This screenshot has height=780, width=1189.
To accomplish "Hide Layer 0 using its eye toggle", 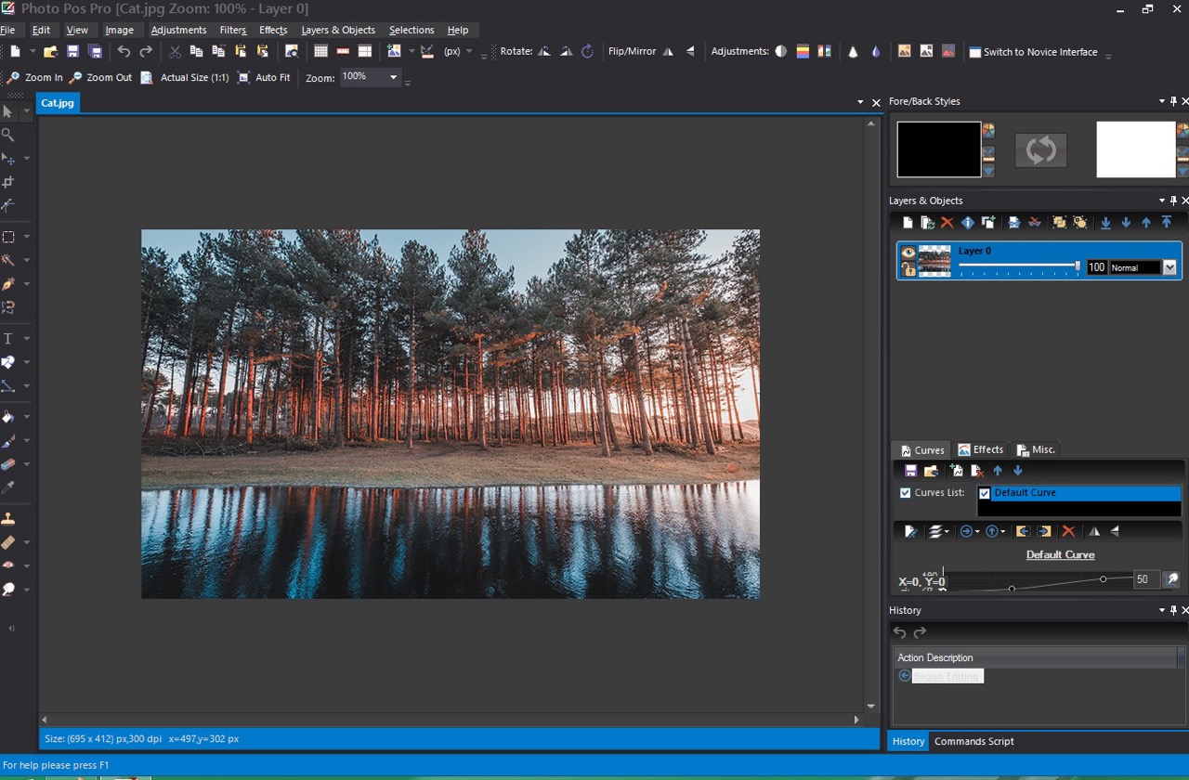I will click(908, 251).
